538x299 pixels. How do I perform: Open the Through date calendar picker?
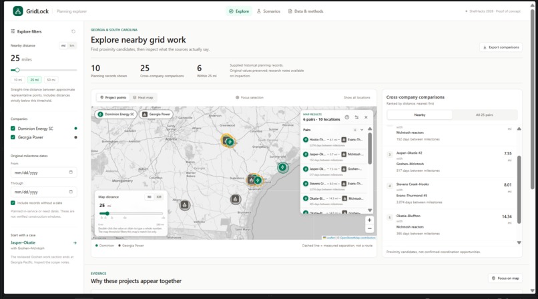[71, 192]
